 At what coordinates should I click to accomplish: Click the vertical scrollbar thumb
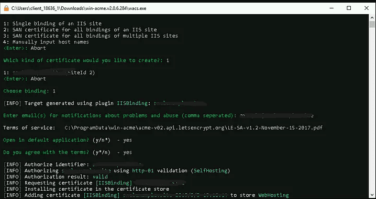click(372, 25)
